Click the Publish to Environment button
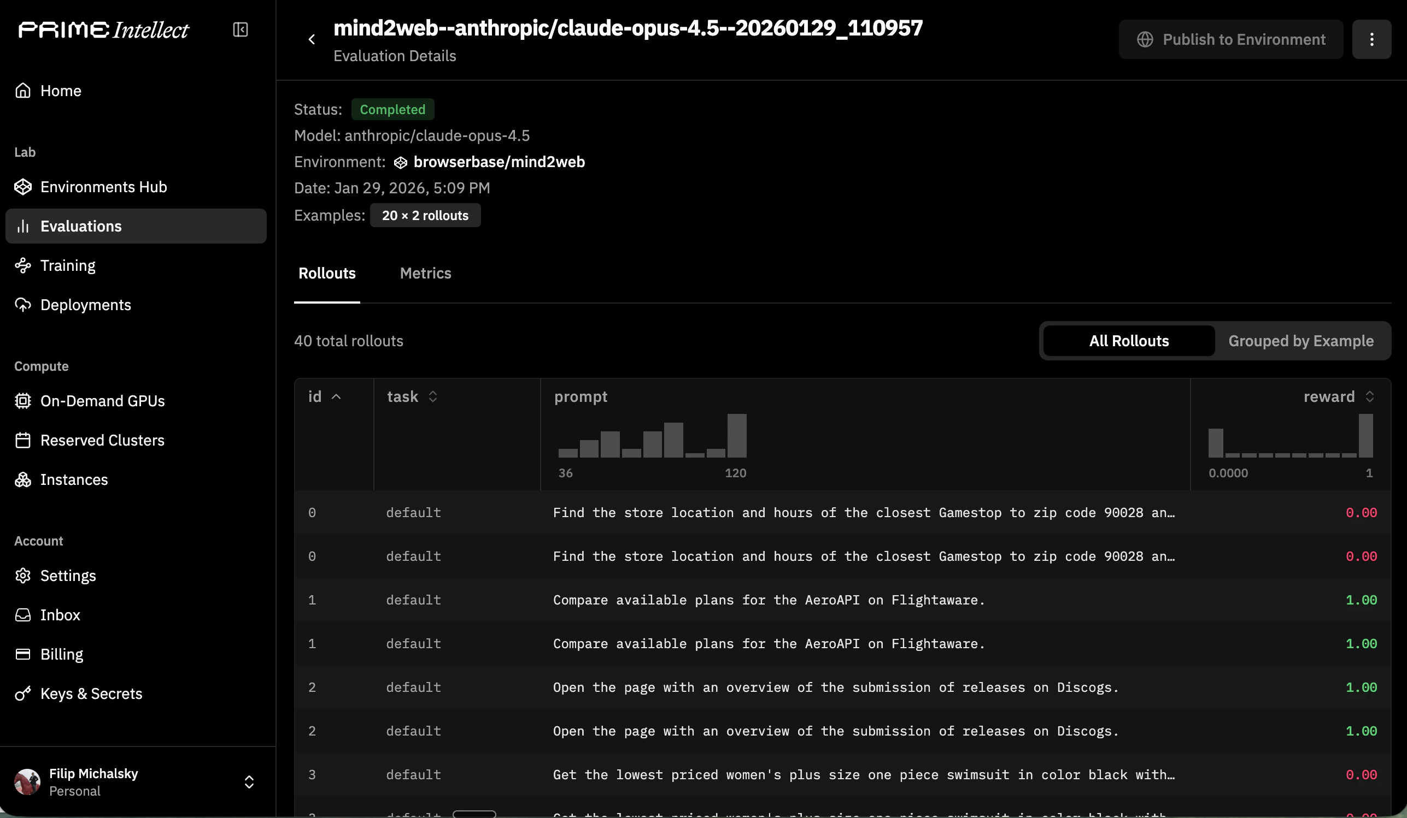Image resolution: width=1407 pixels, height=818 pixels. click(x=1231, y=39)
